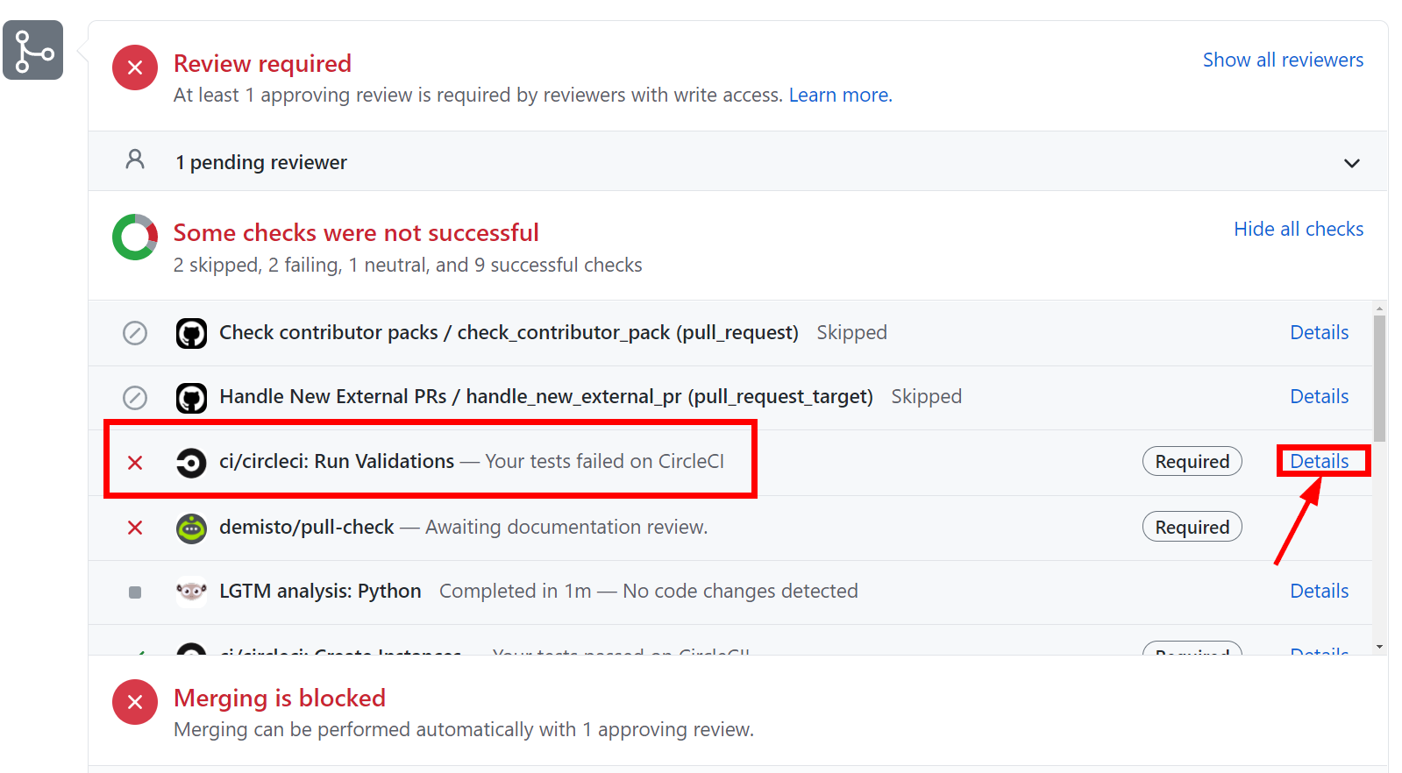Click the skipped status circle for check_contributor_pack
Image resolution: width=1402 pixels, height=773 pixels.
(134, 333)
